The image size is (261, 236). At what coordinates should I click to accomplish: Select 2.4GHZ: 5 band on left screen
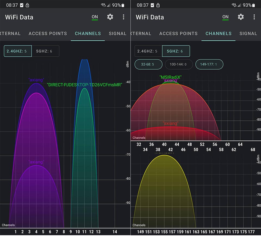18,51
